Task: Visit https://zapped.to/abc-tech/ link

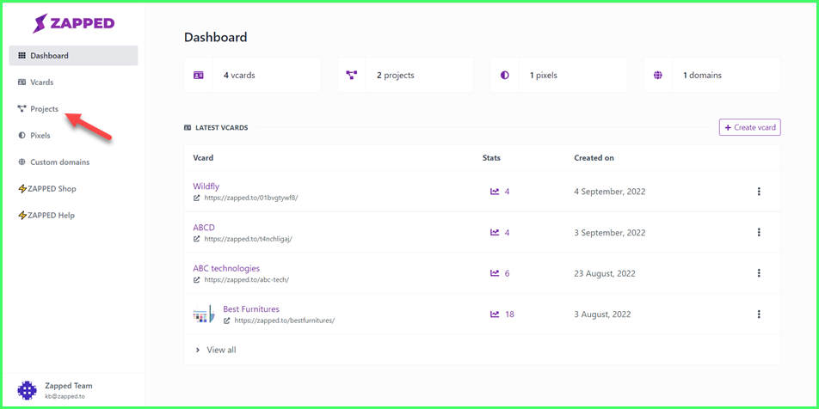Action: [x=247, y=279]
